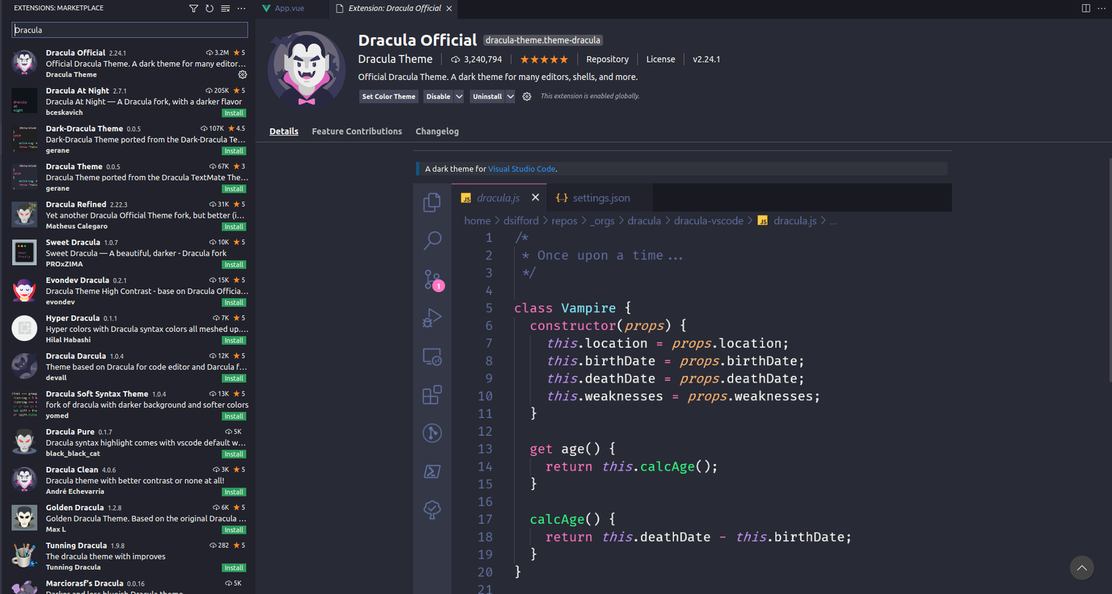
Task: Click the Uninstall button
Action: (487, 96)
